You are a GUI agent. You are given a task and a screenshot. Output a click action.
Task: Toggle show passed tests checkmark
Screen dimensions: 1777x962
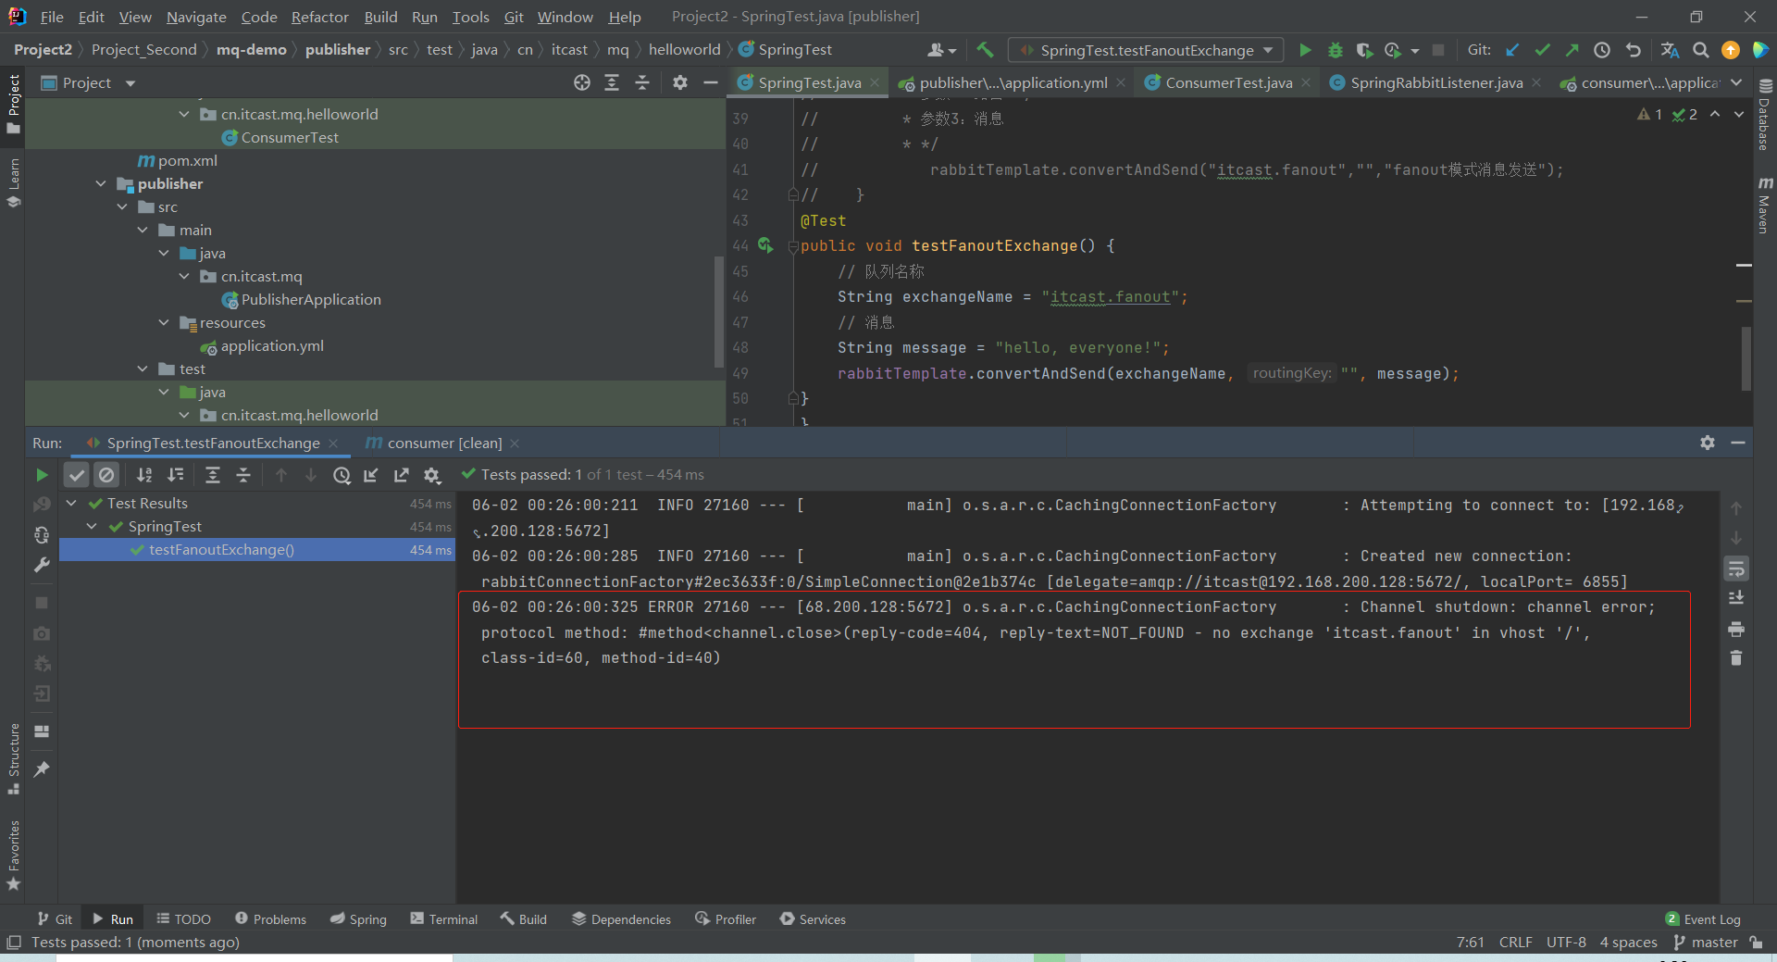pos(76,475)
